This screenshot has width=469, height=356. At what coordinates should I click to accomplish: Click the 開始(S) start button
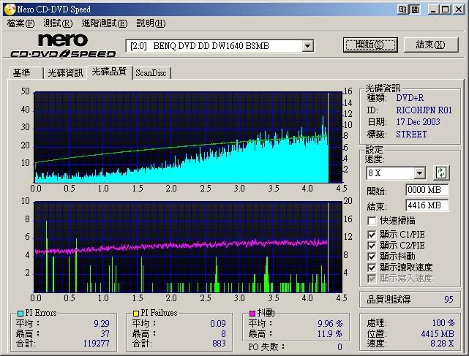(x=370, y=45)
